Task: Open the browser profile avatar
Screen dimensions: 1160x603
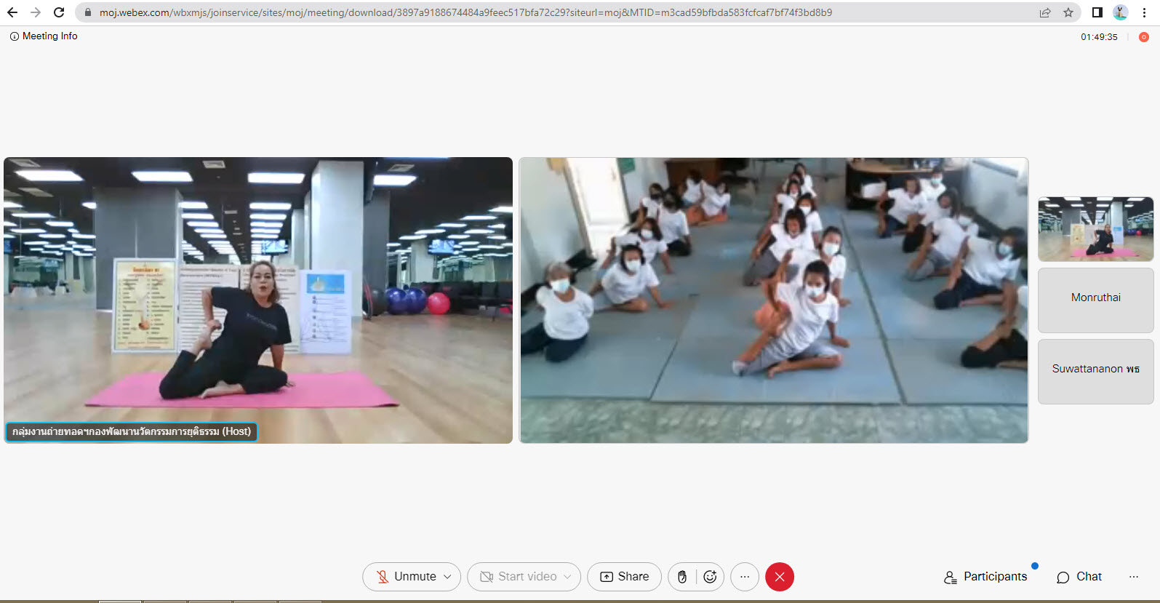Action: [x=1120, y=12]
